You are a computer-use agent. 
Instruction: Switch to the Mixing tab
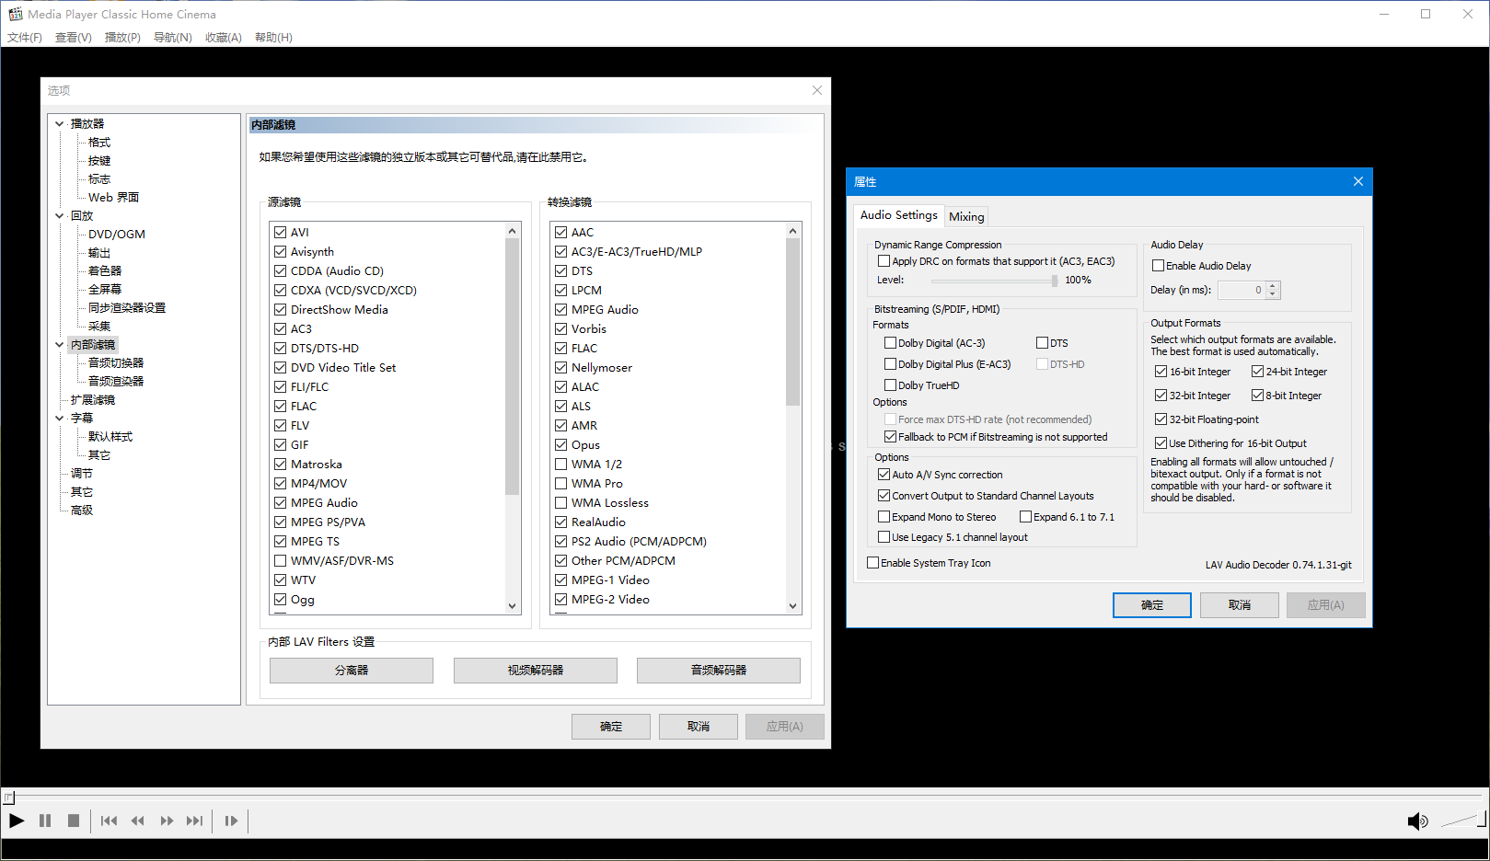(966, 216)
